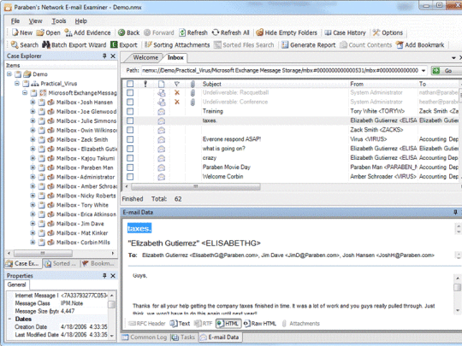
Task: Check the Paraben Movie Day checkbox
Action: coord(130,167)
